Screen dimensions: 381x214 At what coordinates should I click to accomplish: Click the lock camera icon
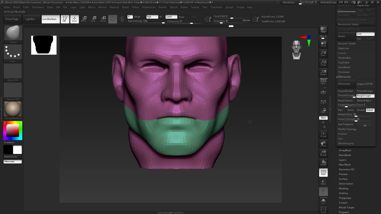(323, 111)
